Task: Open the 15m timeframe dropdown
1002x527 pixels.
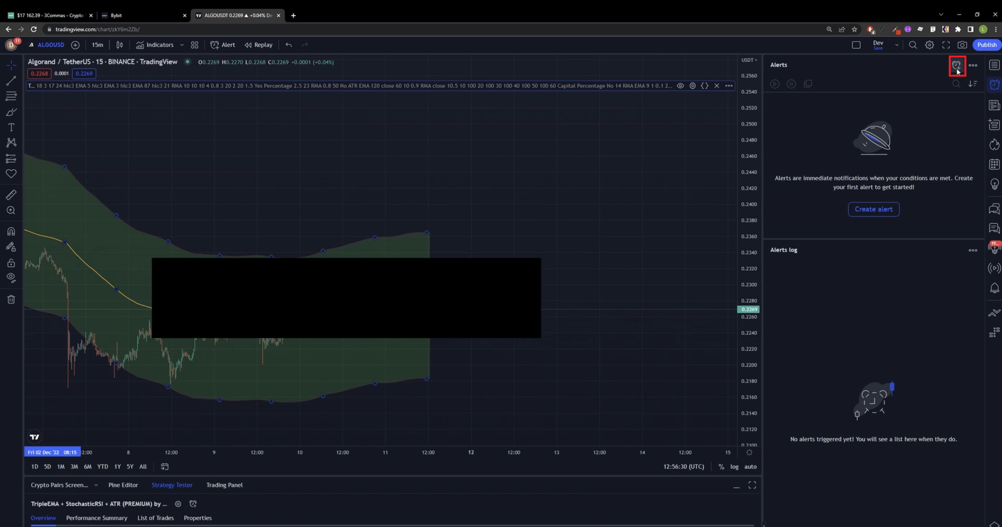Action: [97, 45]
